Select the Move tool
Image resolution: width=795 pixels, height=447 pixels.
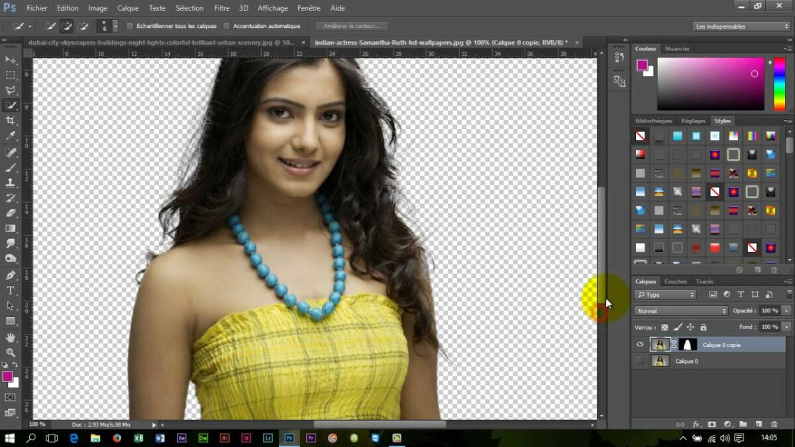coord(11,60)
